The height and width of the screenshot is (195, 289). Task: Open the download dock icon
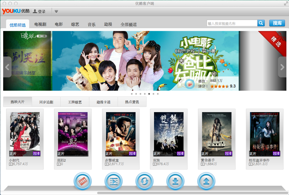(x=175, y=181)
